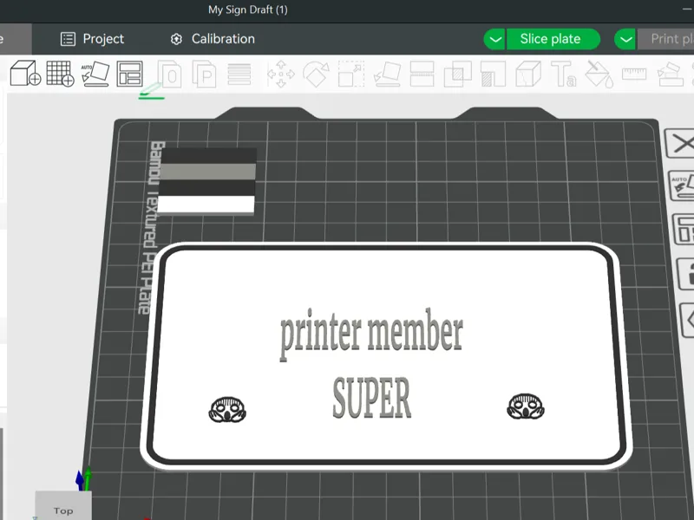694x520 pixels.
Task: Select the left face emblem on sign
Action: point(227,409)
